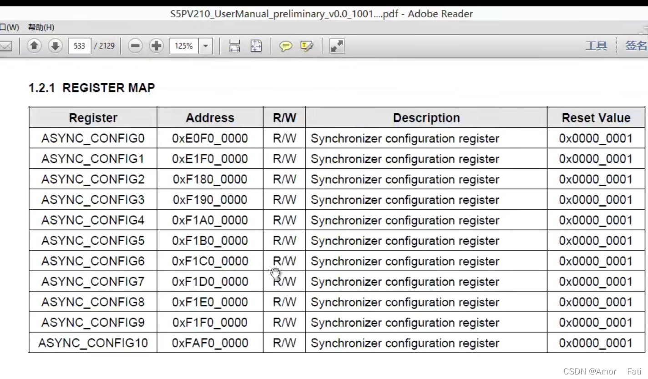This screenshot has height=379, width=648.
Task: Open the 口(W) window menu
Action: 10,27
